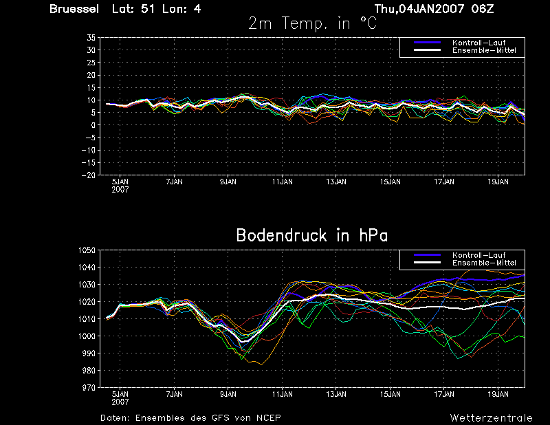The height and width of the screenshot is (425, 550).
Task: Click the 970 label on pressure y-axis
Action: click(89, 388)
